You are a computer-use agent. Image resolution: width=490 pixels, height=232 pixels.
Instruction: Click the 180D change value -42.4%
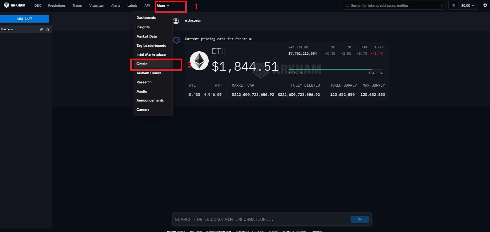tap(376, 53)
